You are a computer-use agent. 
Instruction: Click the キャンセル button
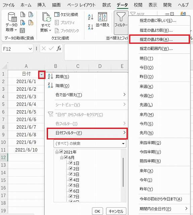pyautogui.click(x=116, y=211)
